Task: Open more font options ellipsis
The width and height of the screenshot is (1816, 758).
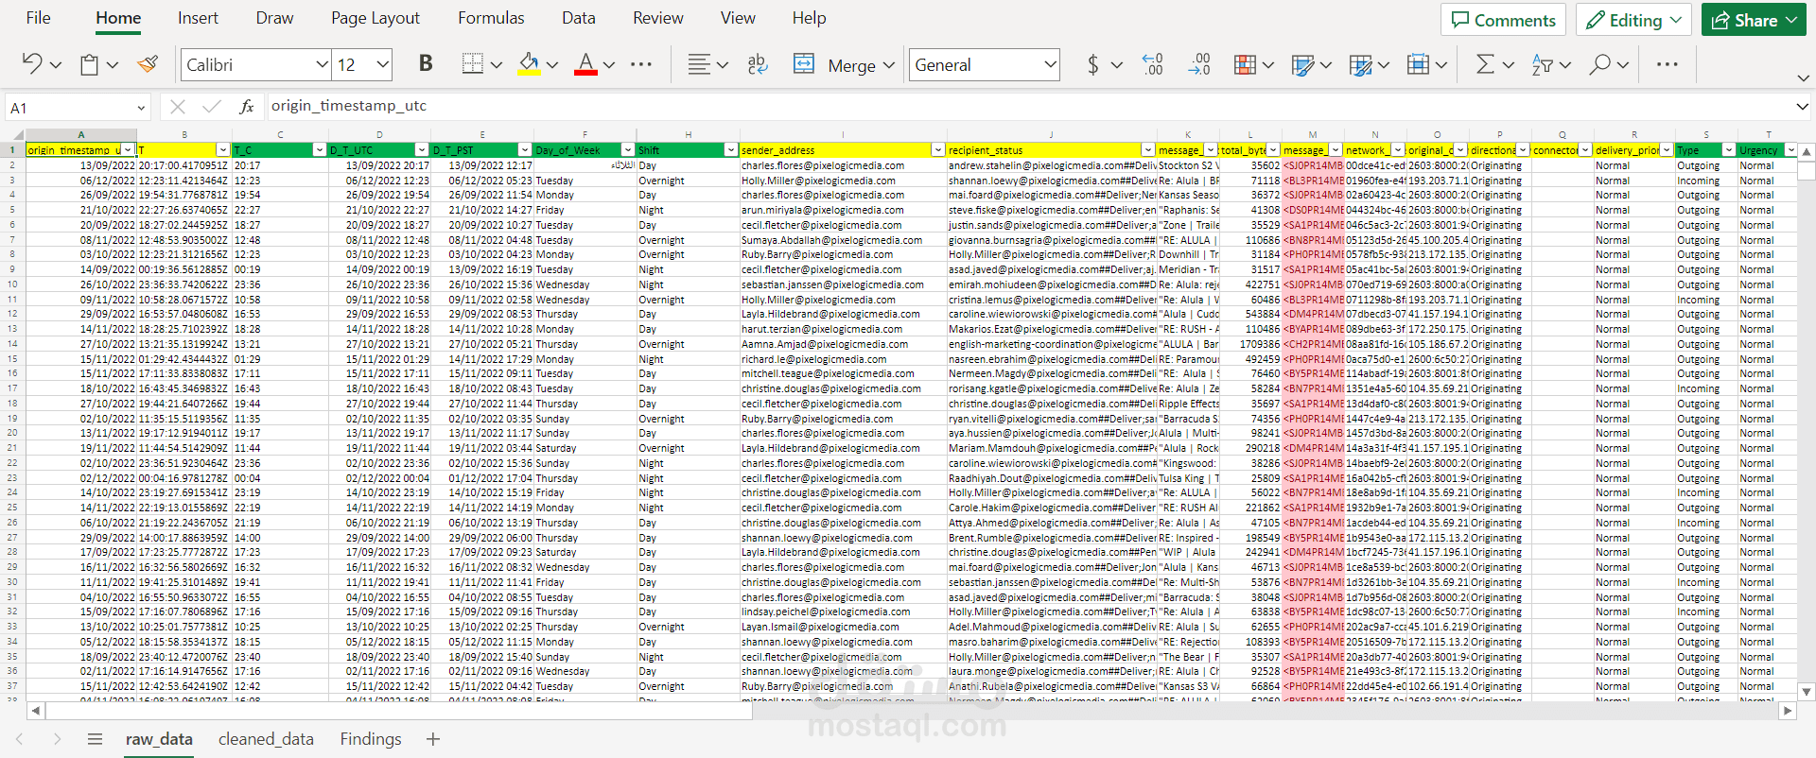Action: pos(641,64)
